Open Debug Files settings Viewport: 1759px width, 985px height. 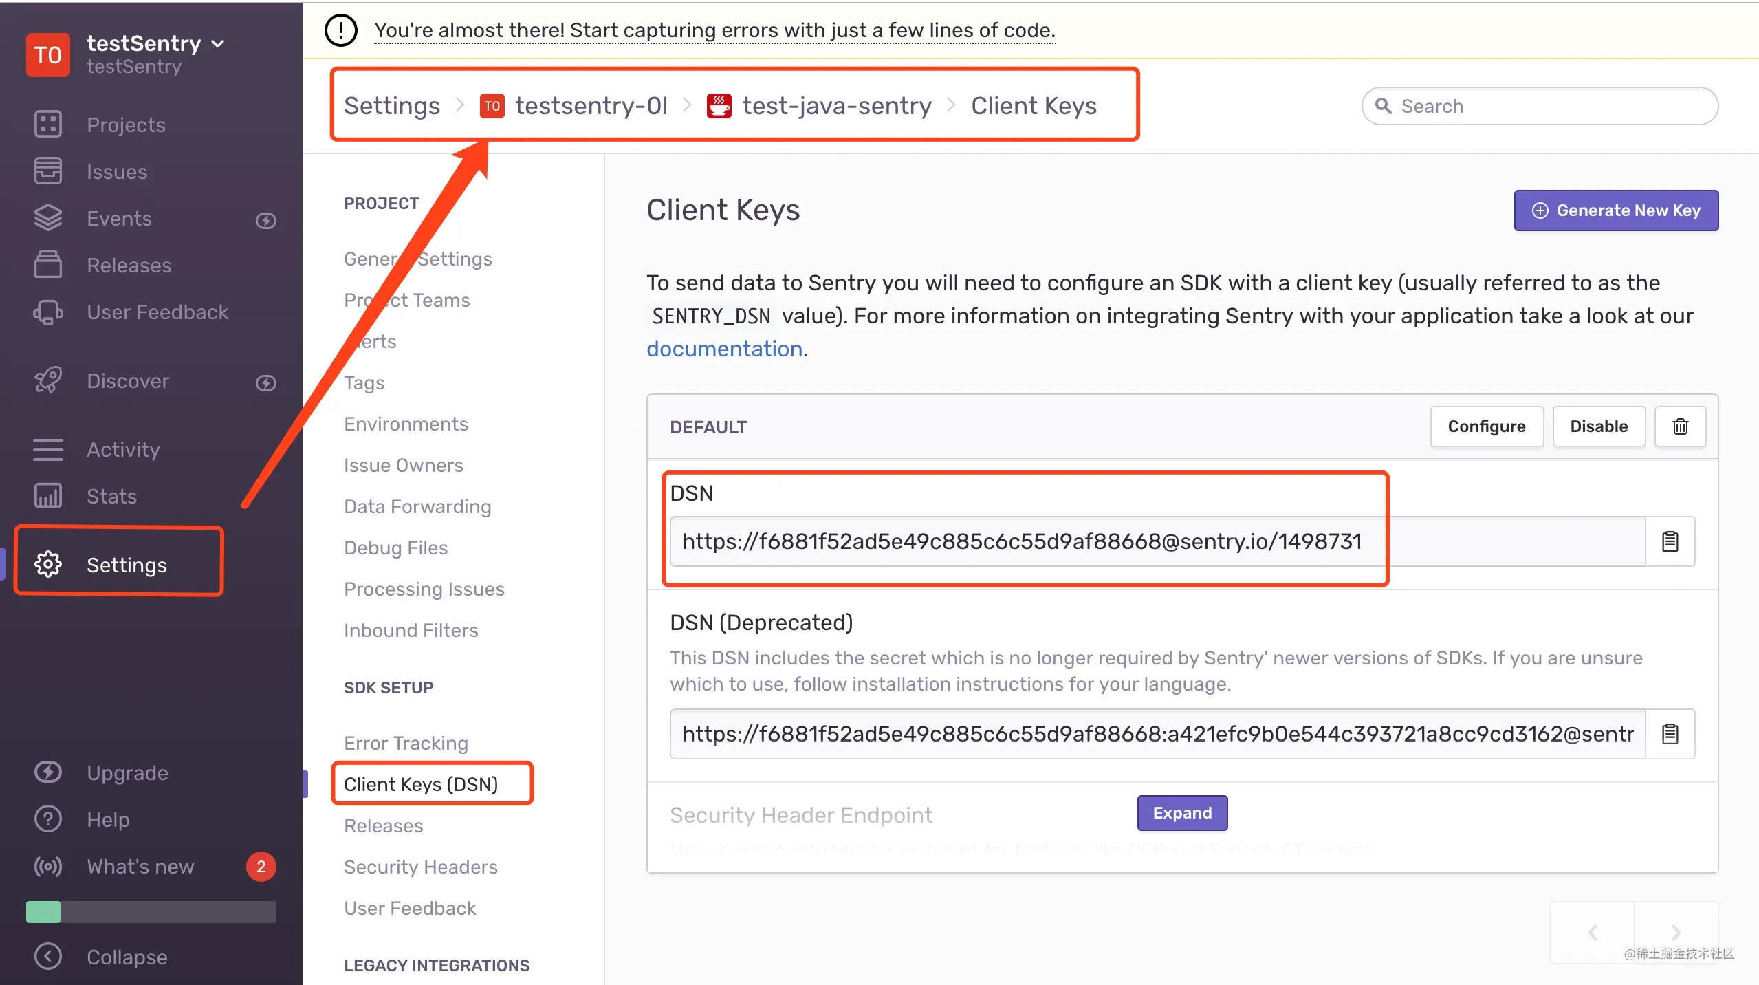[x=396, y=548]
